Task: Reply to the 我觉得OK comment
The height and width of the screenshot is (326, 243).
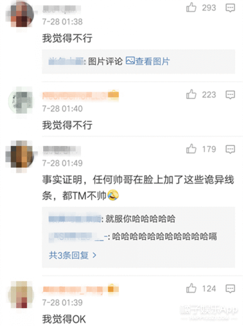Action: 230,289
